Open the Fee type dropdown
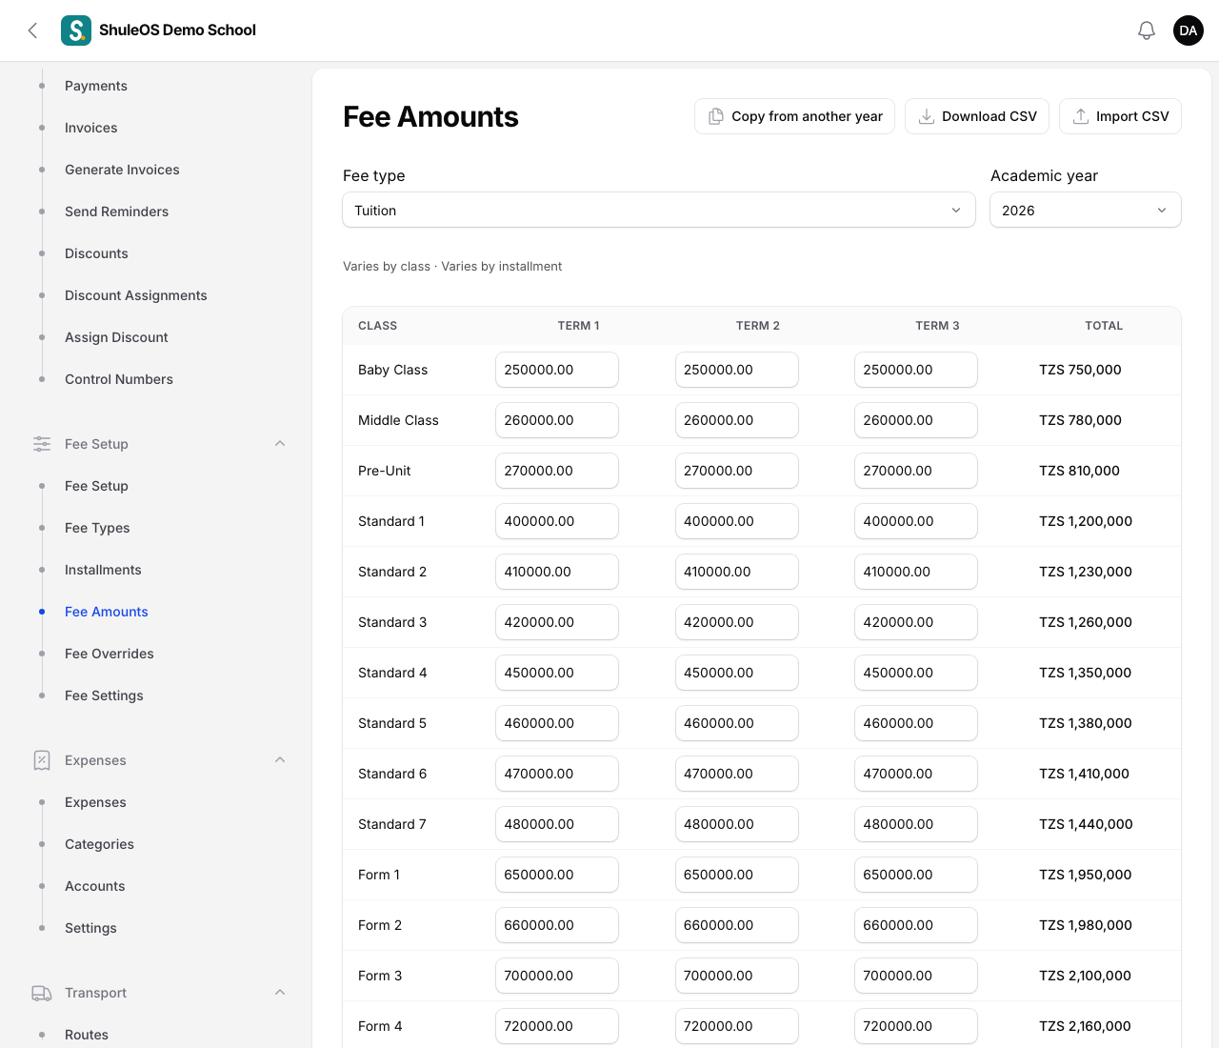 pyautogui.click(x=659, y=211)
